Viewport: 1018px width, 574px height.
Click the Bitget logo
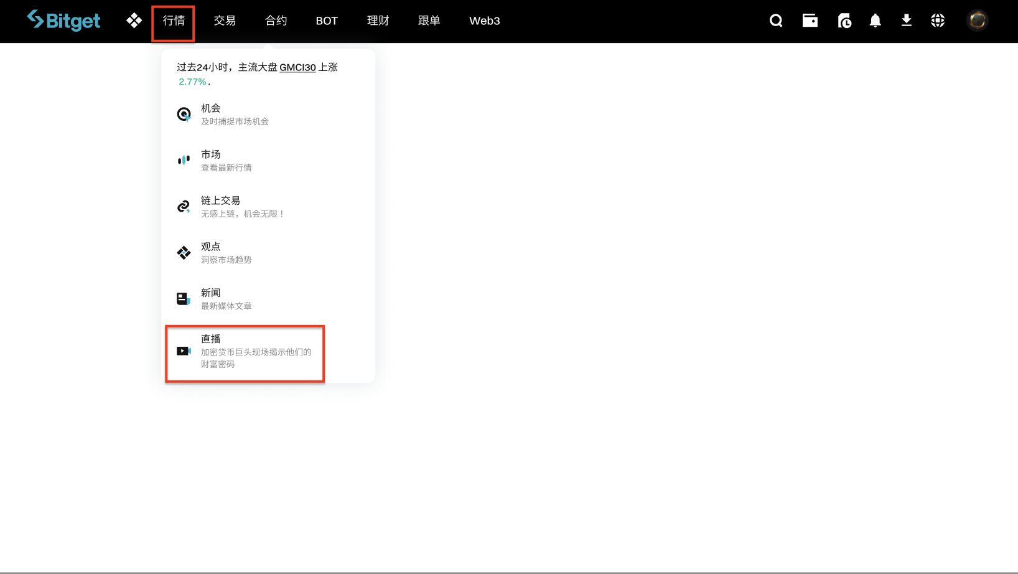(63, 21)
